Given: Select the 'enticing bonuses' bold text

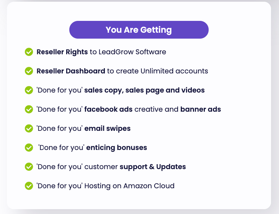Looking at the screenshot, I should [117, 148].
